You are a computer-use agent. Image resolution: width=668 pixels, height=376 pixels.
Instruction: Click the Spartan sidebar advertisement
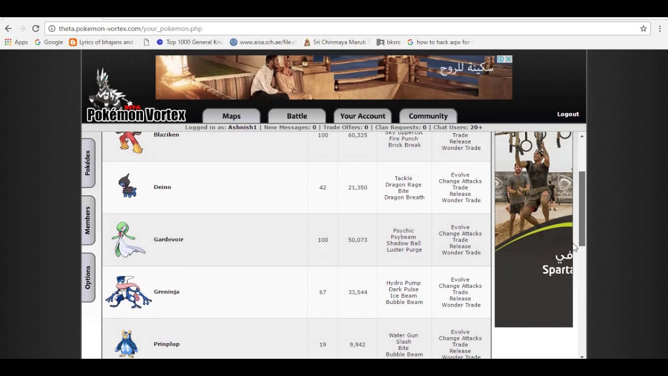tap(533, 229)
